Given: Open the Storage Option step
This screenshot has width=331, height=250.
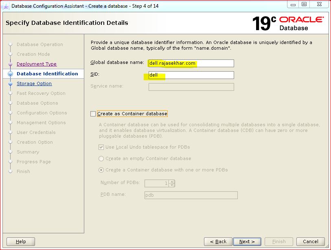Looking at the screenshot, I should pos(34,83).
